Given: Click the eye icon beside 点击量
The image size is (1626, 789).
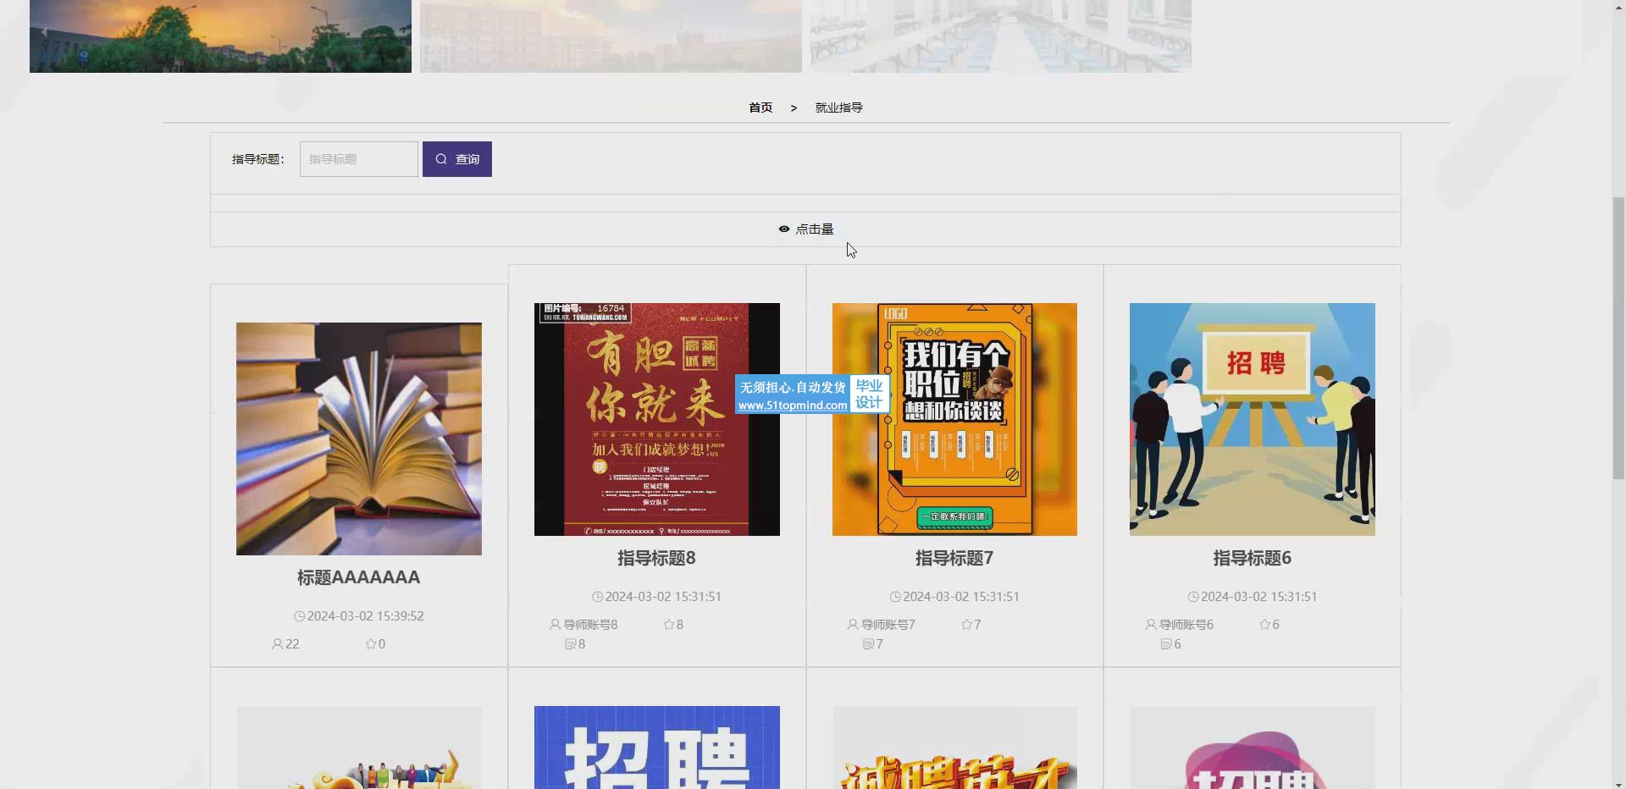Looking at the screenshot, I should point(784,229).
